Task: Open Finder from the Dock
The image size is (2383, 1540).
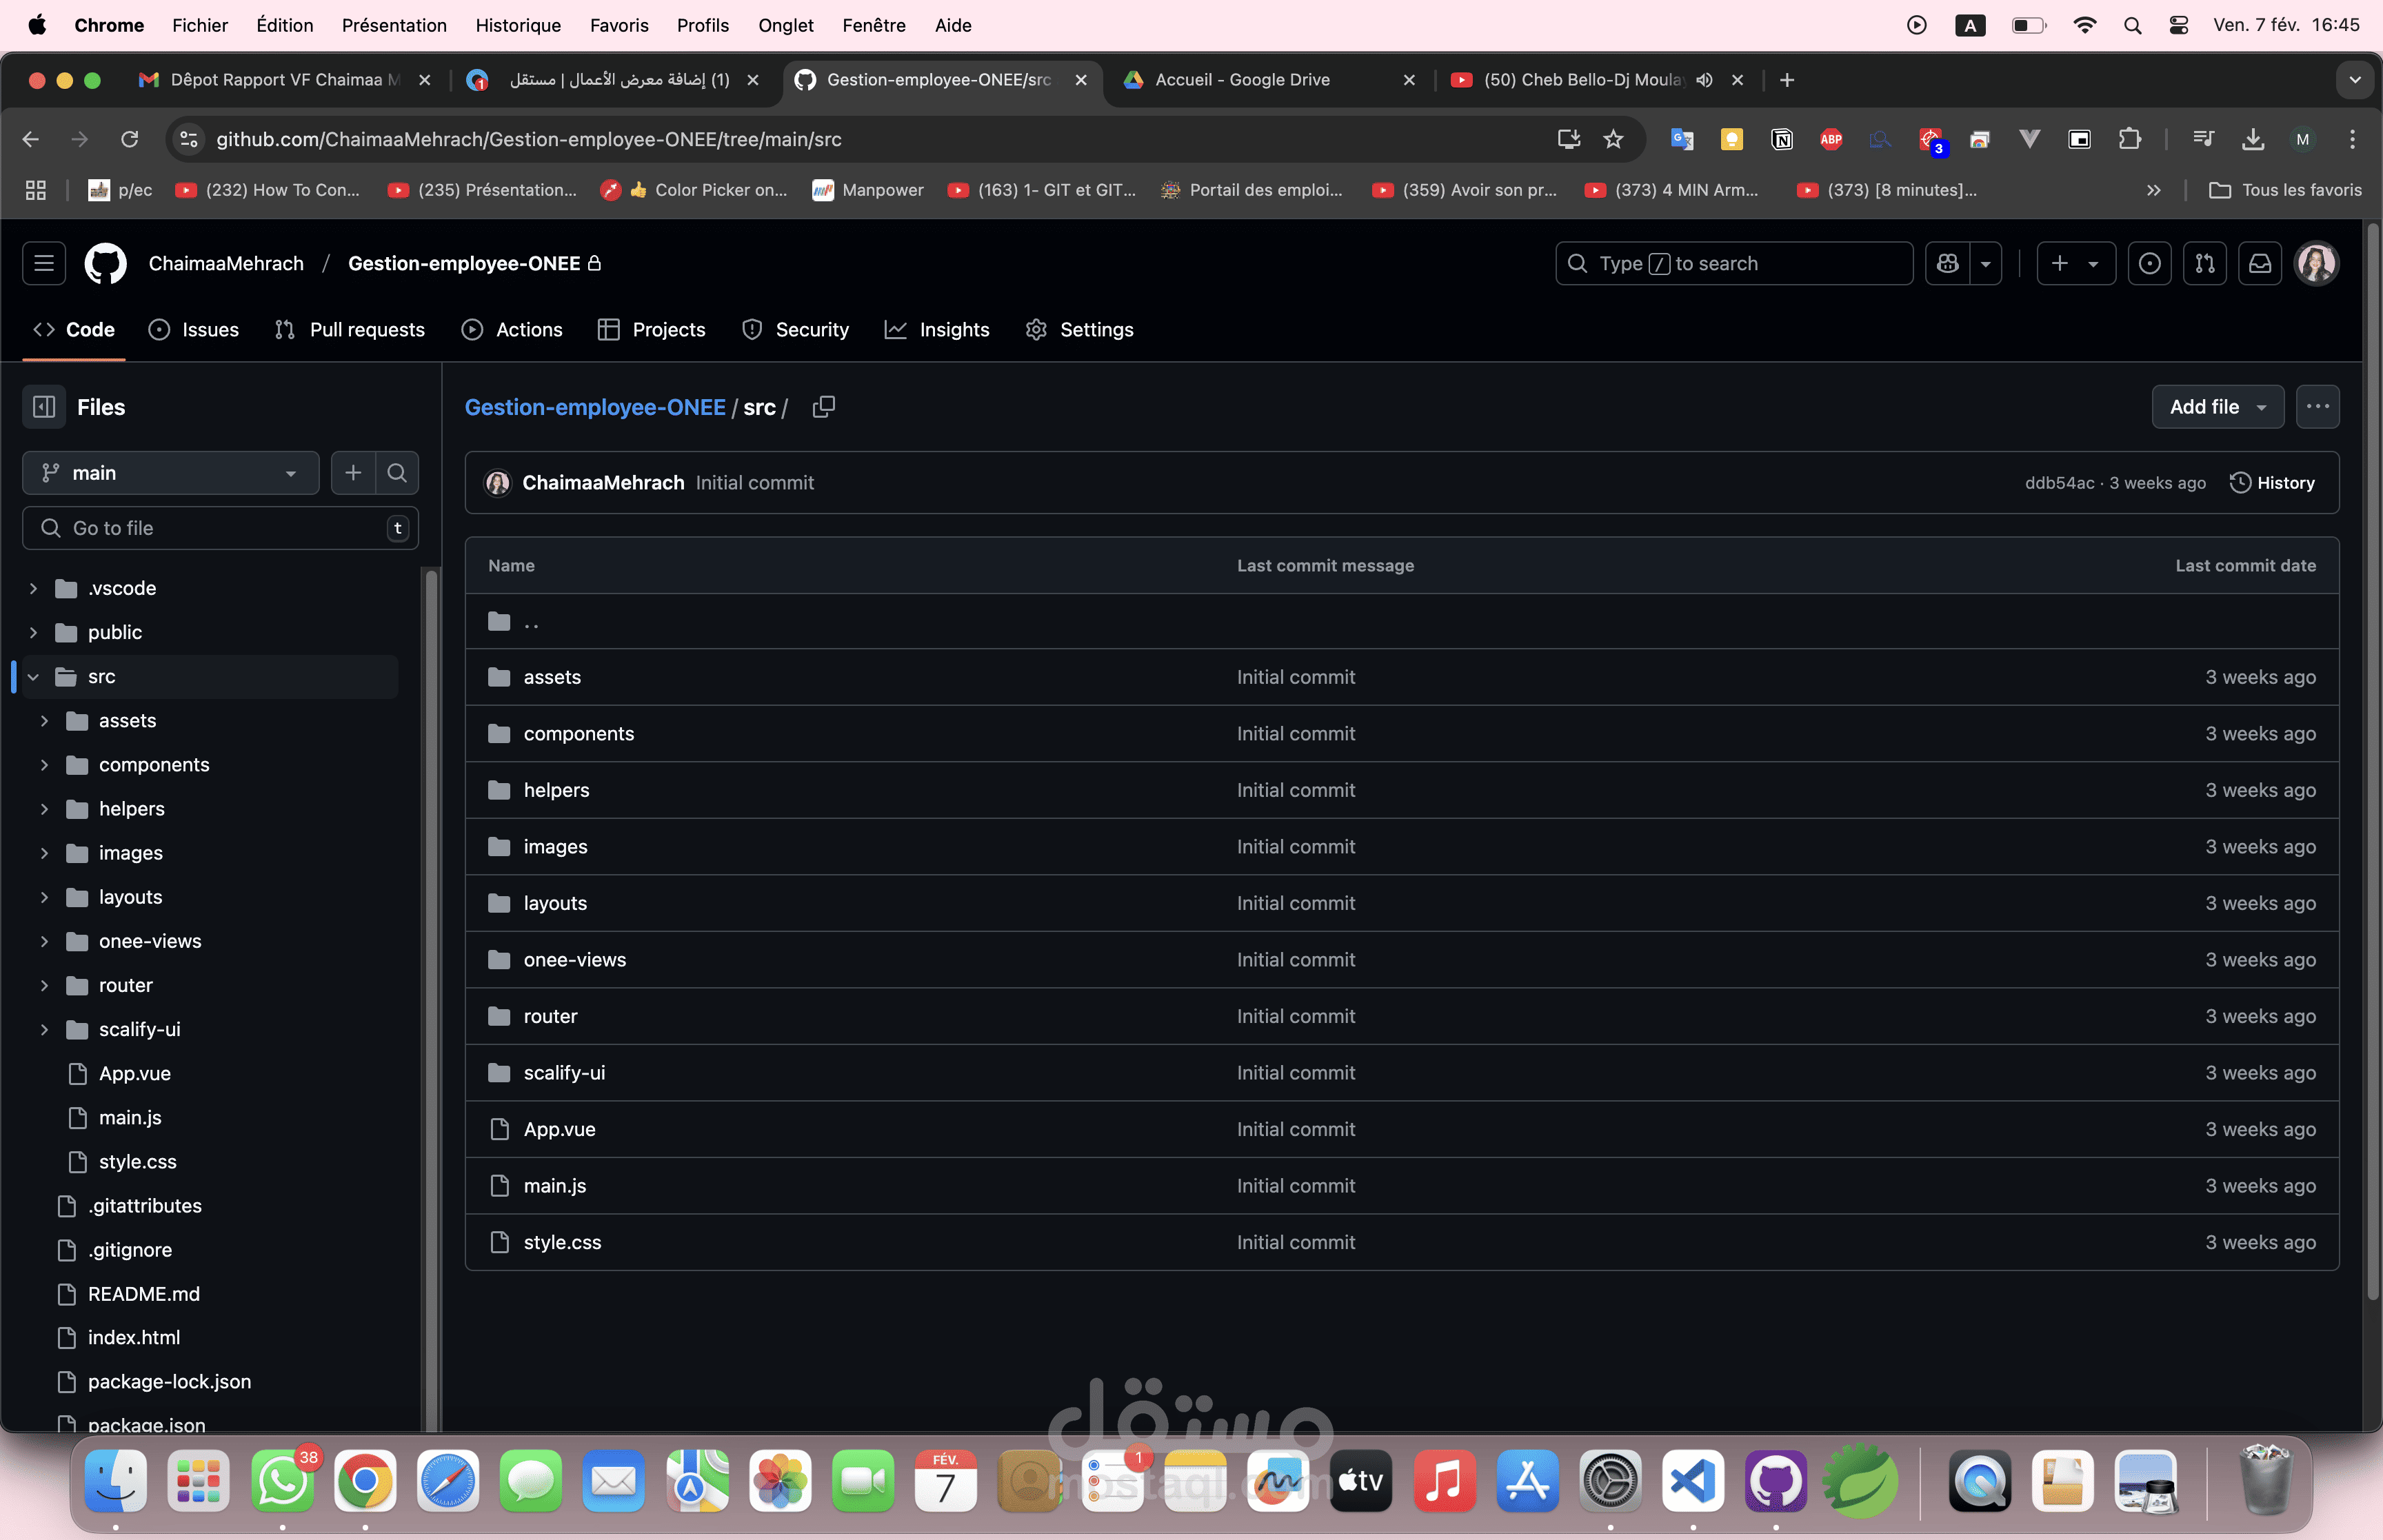Action: (x=116, y=1481)
